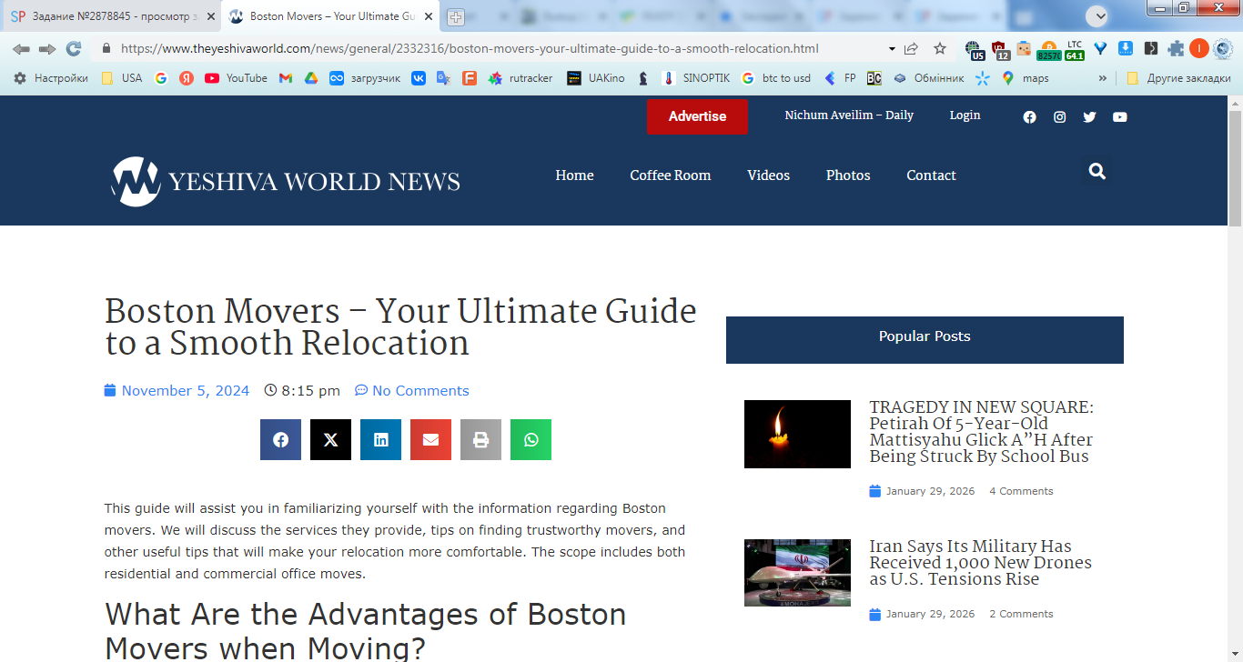Visit the YouTube channel from header
The width and height of the screenshot is (1243, 662).
(x=1119, y=116)
